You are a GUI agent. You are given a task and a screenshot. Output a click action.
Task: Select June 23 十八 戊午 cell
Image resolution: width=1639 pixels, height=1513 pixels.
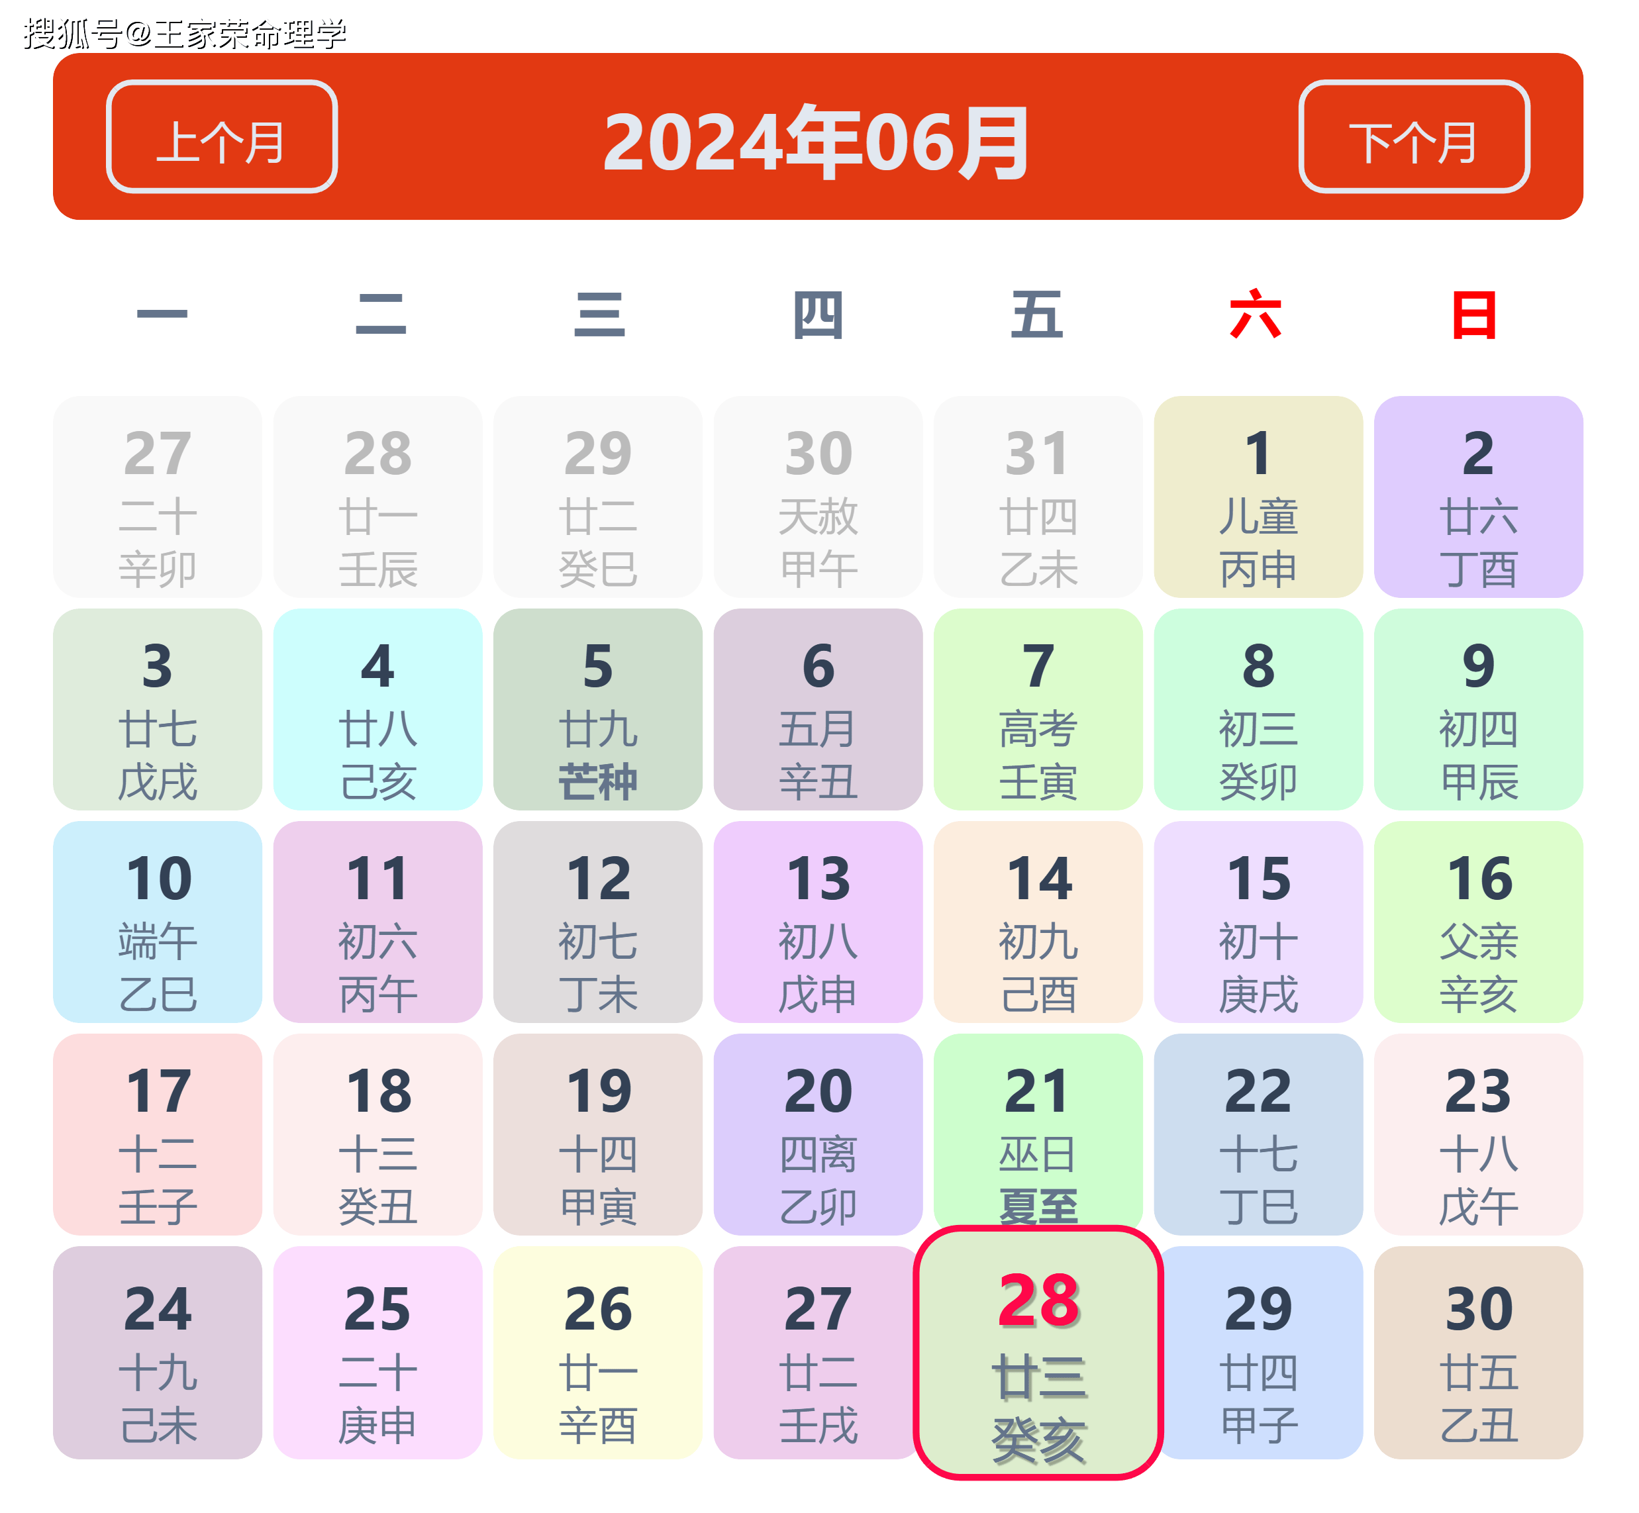[x=1479, y=1134]
